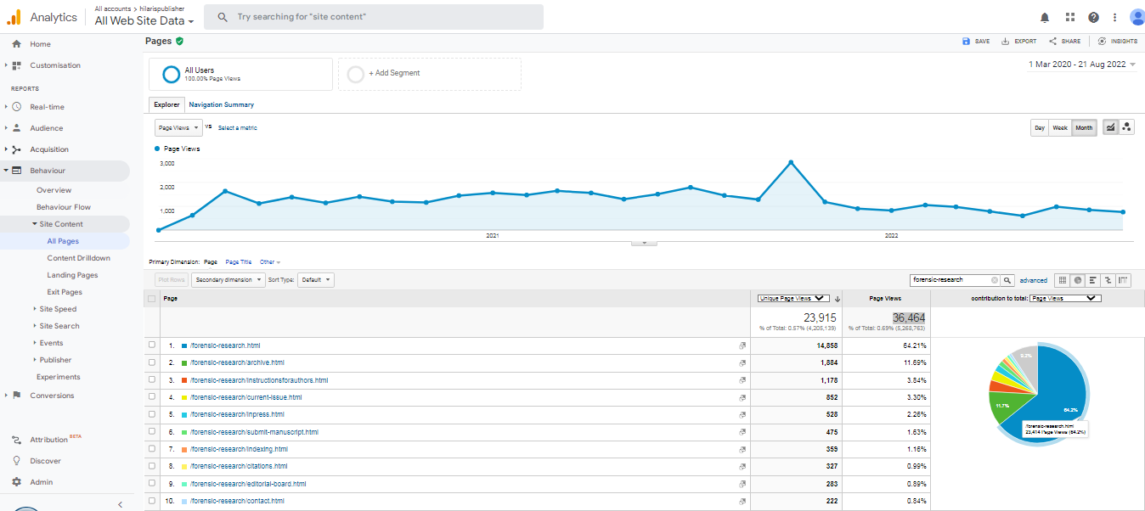The height and width of the screenshot is (511, 1145).
Task: Switch to the Navigation Summary tab
Action: pos(221,104)
